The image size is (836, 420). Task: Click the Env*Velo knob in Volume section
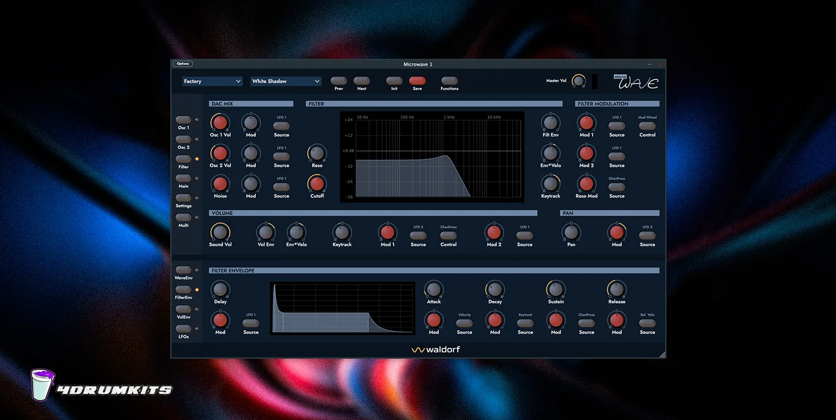[x=296, y=232]
